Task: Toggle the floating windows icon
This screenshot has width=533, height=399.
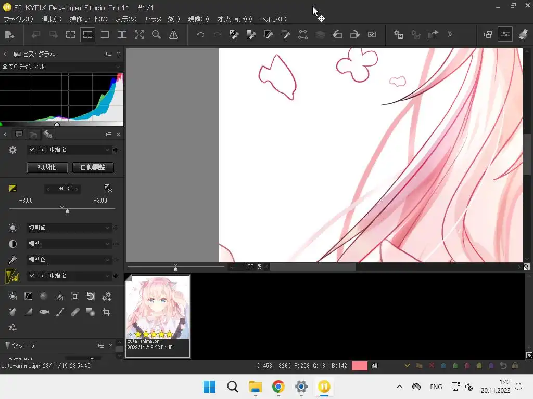Action: (x=488, y=35)
